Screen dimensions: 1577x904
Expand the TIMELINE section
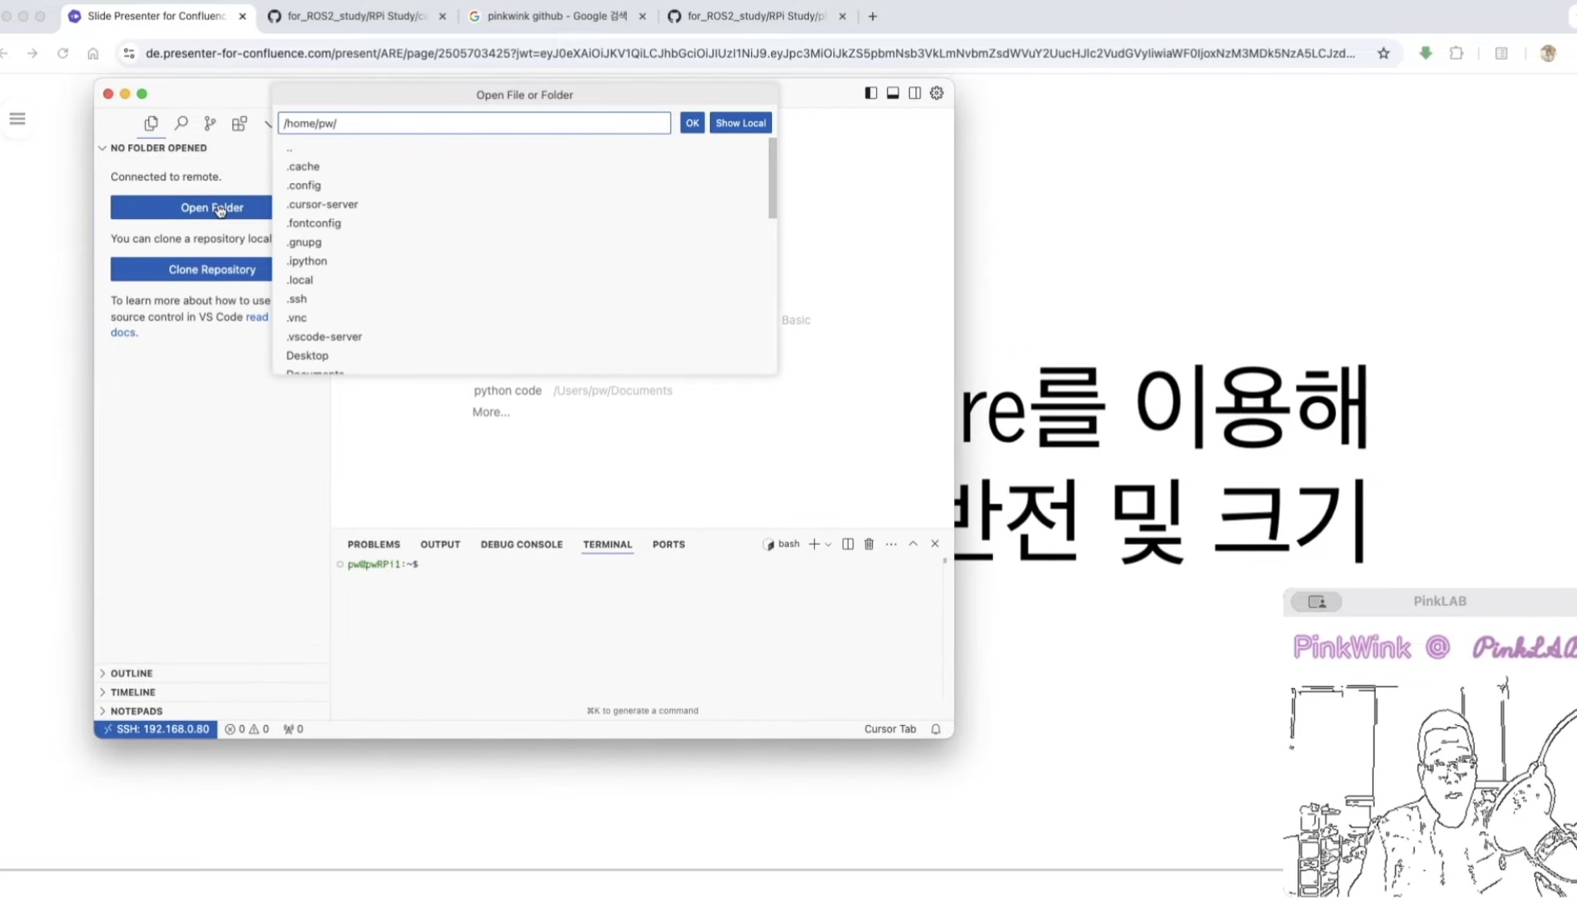click(x=133, y=692)
